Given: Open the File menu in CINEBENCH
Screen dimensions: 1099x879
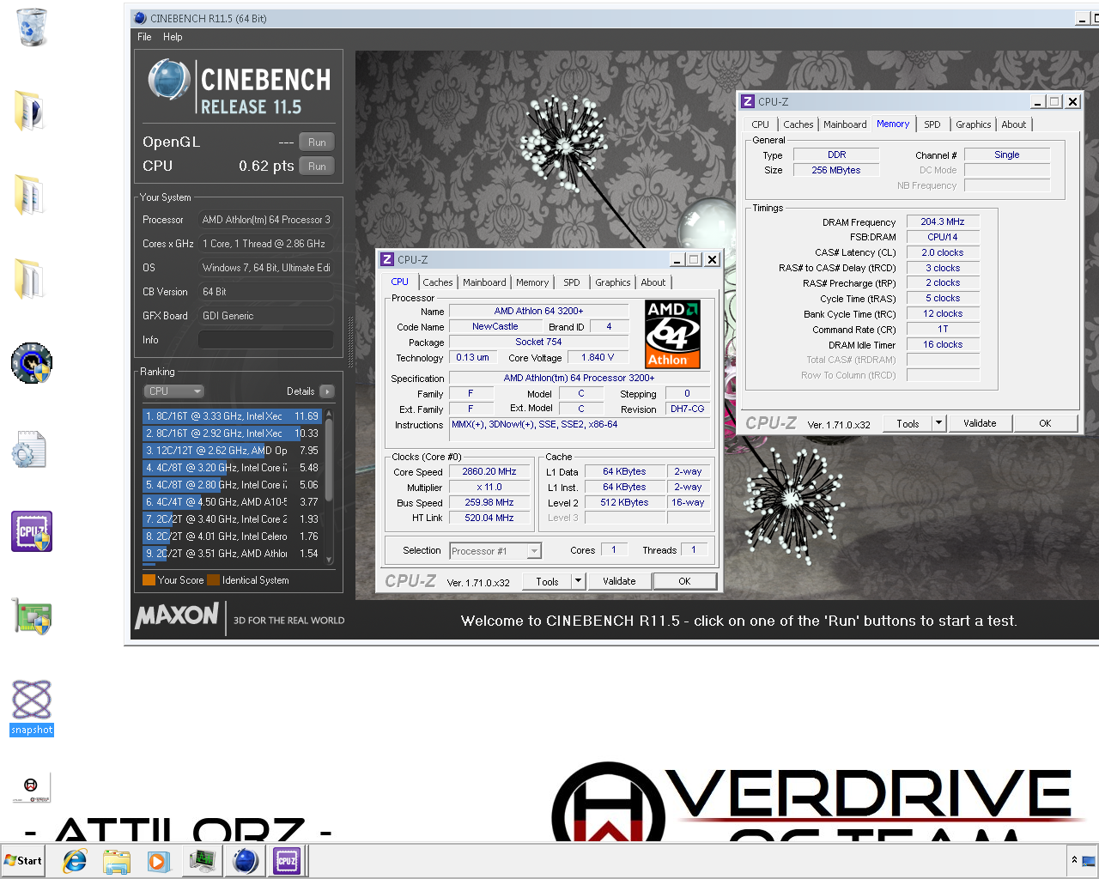Looking at the screenshot, I should pyautogui.click(x=144, y=37).
